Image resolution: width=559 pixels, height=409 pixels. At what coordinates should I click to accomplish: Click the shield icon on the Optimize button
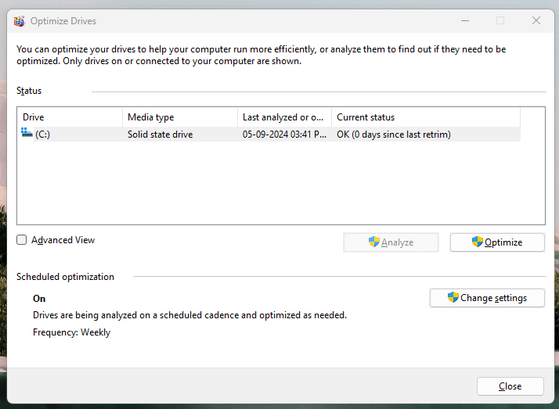477,242
